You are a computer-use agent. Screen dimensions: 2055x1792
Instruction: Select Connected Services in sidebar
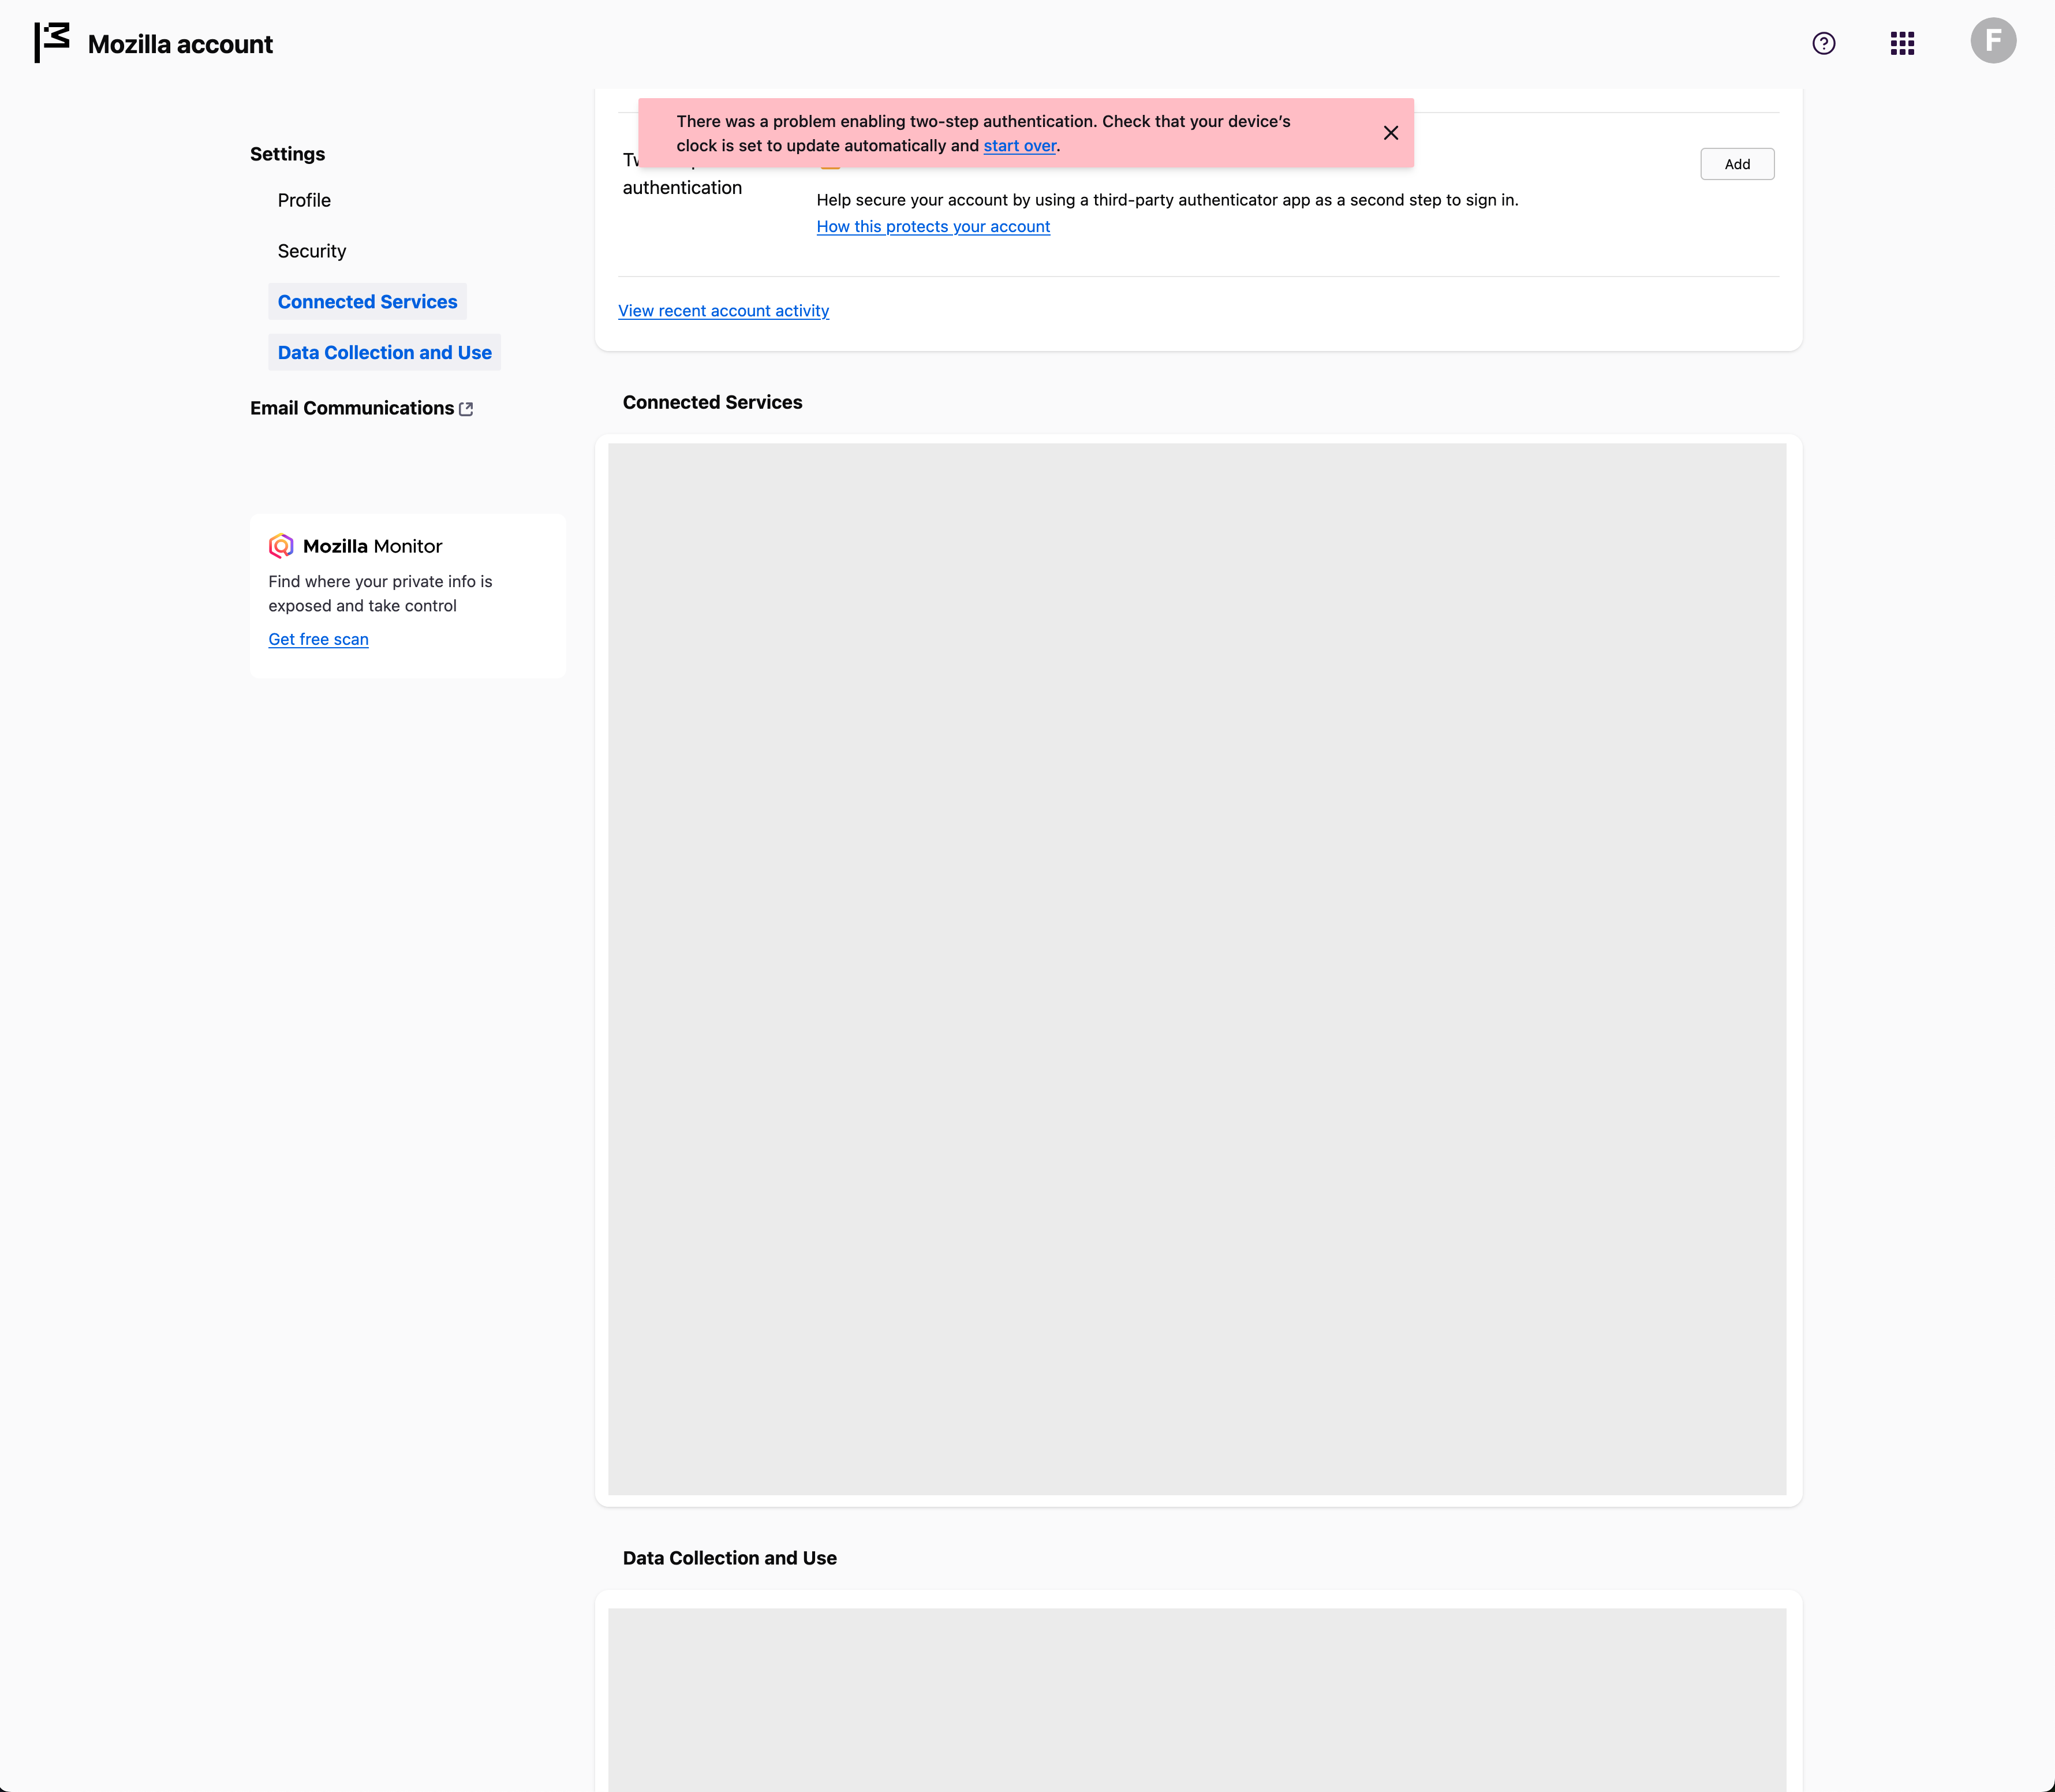367,302
